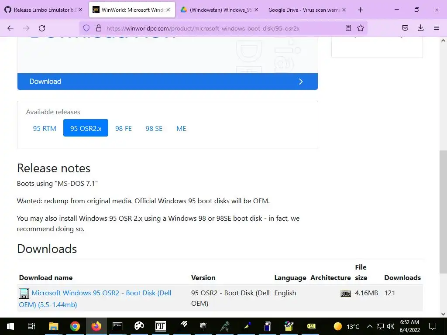Image resolution: width=447 pixels, height=335 pixels.
Task: Open the tracking protection shield icon
Action: 86,28
